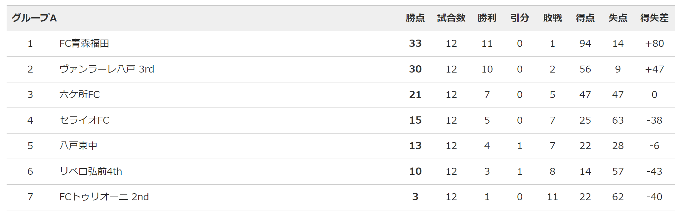The height and width of the screenshot is (215, 676).
Task: Select the 勝利 column header
Action: [487, 18]
